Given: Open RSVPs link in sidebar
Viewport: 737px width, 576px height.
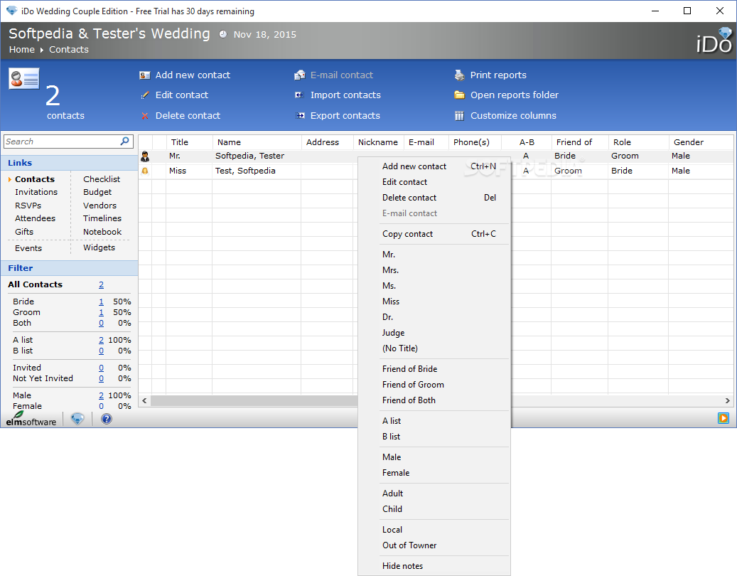Looking at the screenshot, I should pyautogui.click(x=28, y=206).
